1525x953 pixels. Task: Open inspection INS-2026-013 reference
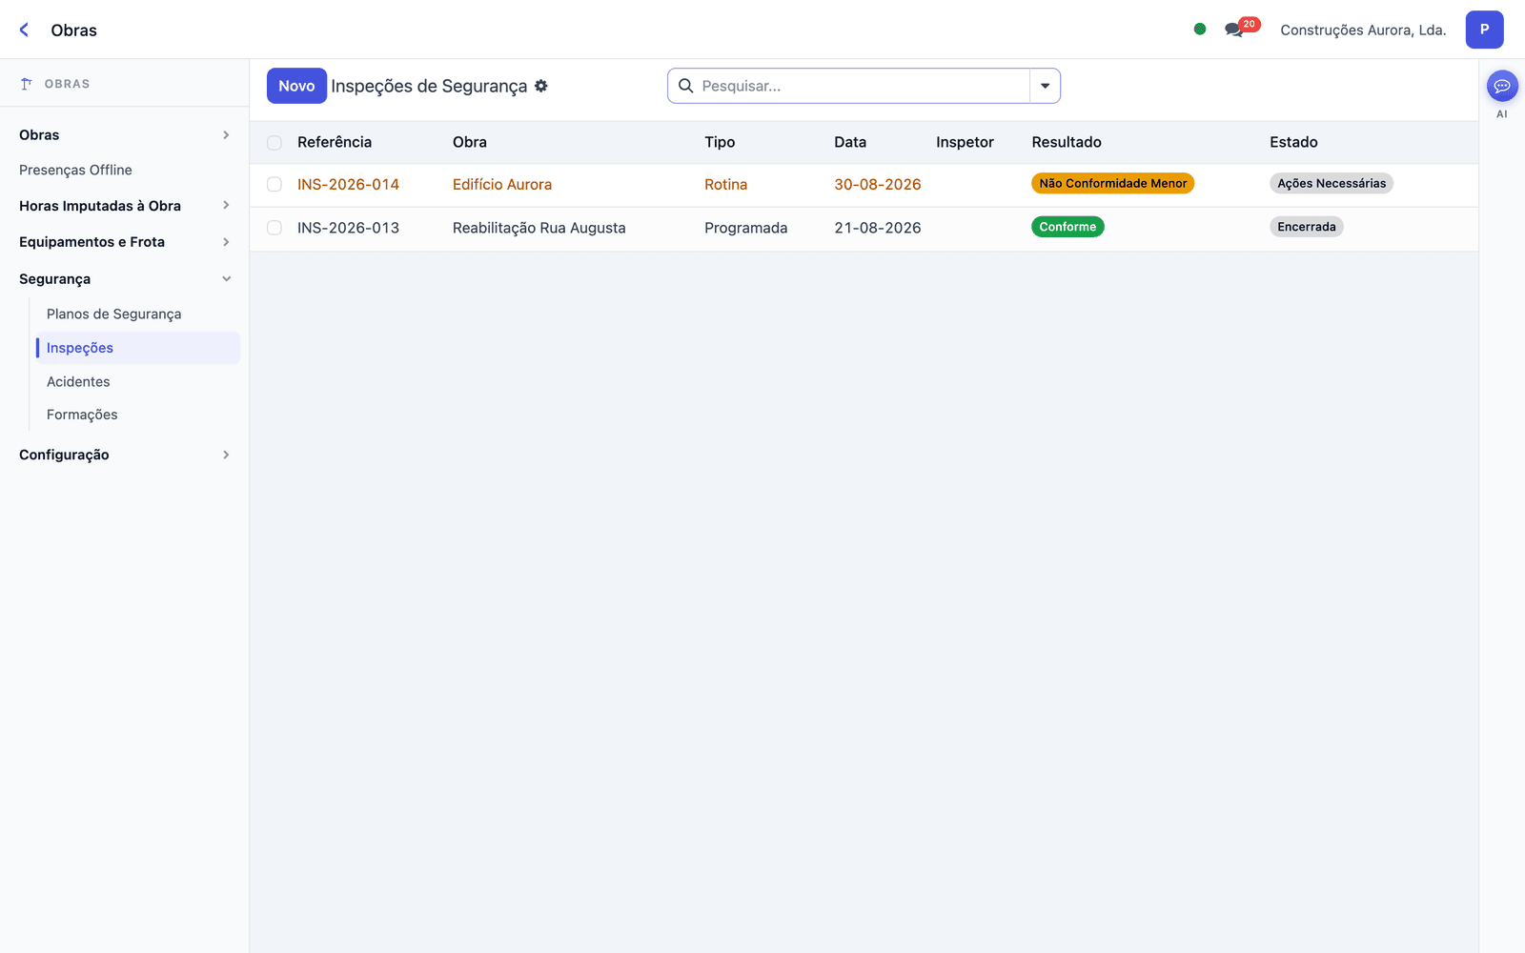[x=348, y=228]
